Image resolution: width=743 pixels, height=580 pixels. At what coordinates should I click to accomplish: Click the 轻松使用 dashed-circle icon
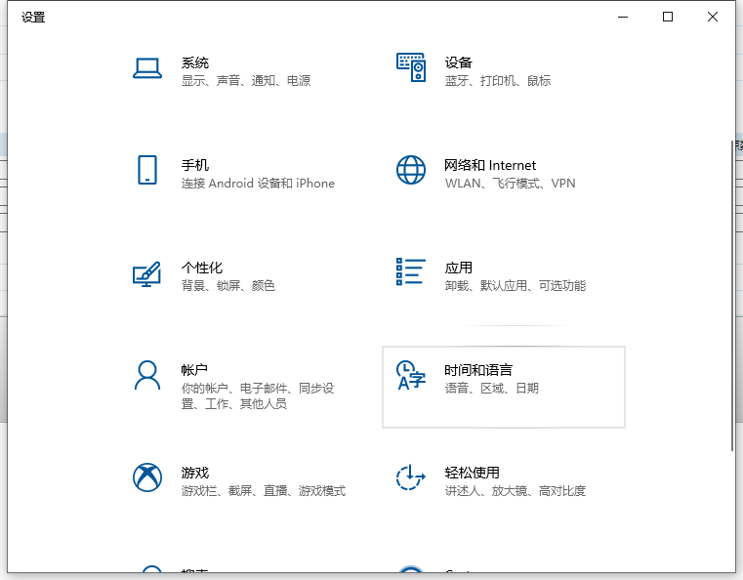click(410, 477)
